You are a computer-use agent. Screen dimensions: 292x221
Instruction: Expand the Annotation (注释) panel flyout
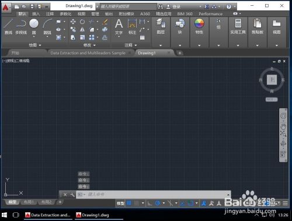(x=131, y=45)
